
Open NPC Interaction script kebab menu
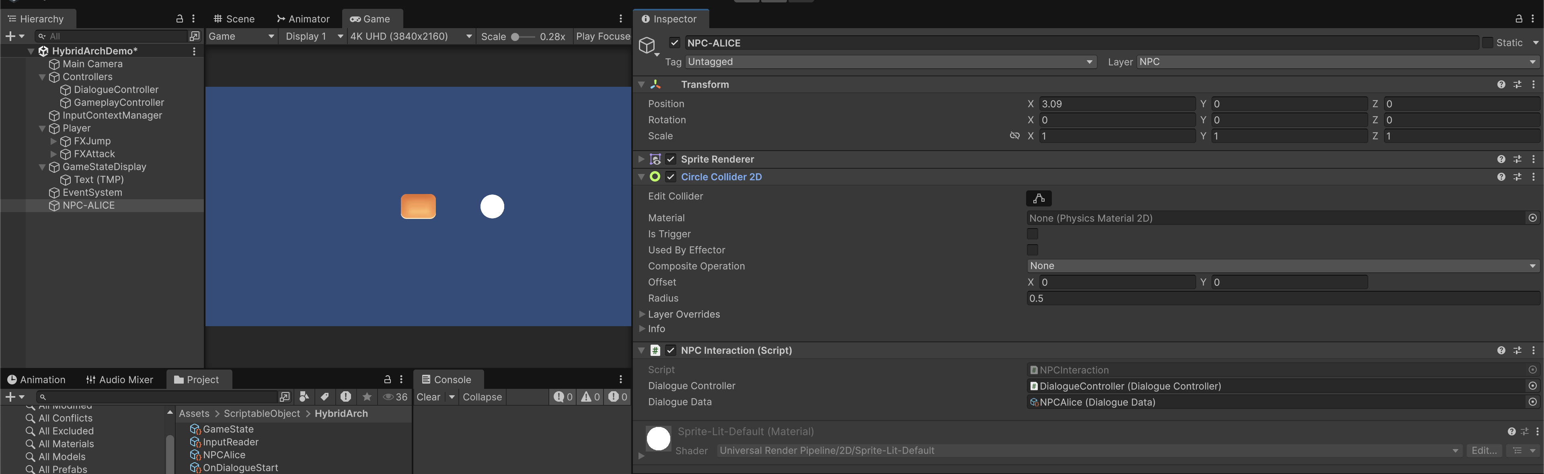(x=1533, y=351)
